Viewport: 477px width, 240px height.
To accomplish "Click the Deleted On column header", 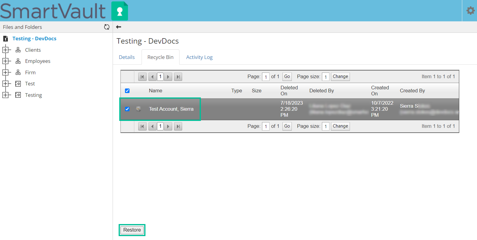I will point(289,91).
